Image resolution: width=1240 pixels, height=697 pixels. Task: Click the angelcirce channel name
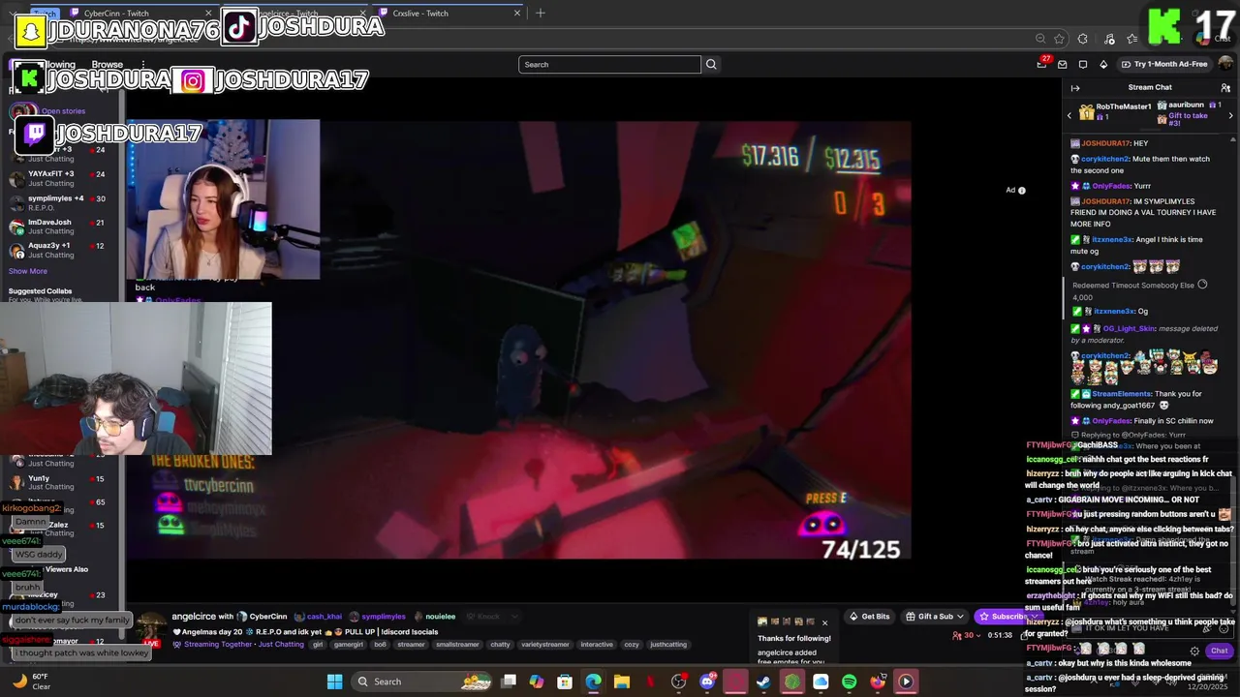pyautogui.click(x=193, y=617)
